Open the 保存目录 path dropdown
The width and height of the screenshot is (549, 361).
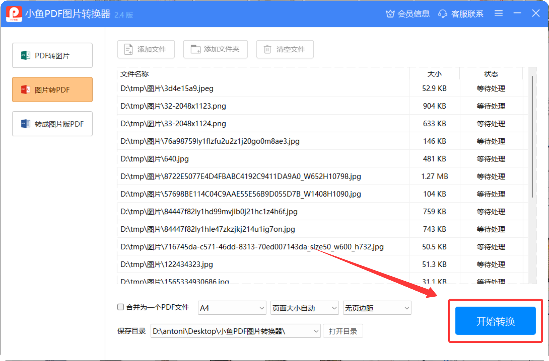tap(316, 331)
